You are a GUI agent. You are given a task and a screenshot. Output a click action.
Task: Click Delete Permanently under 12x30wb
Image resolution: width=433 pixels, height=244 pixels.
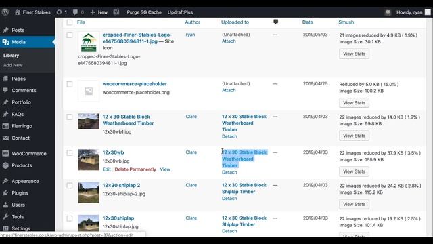pos(135,169)
